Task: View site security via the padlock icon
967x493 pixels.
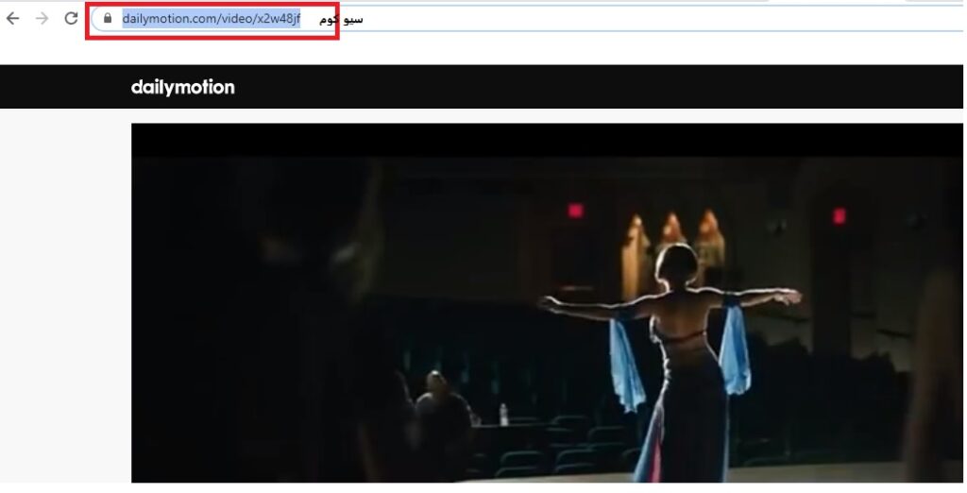Action: 108,19
